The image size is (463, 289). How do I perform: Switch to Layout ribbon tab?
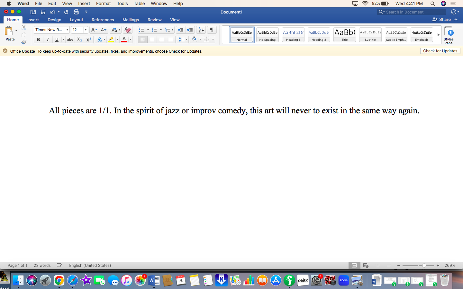point(77,20)
